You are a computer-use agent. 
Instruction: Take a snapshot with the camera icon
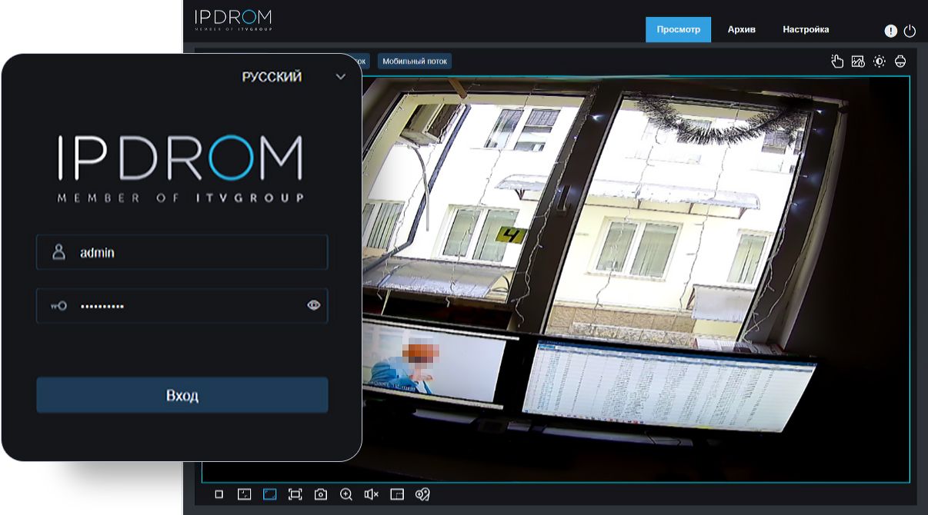click(321, 494)
